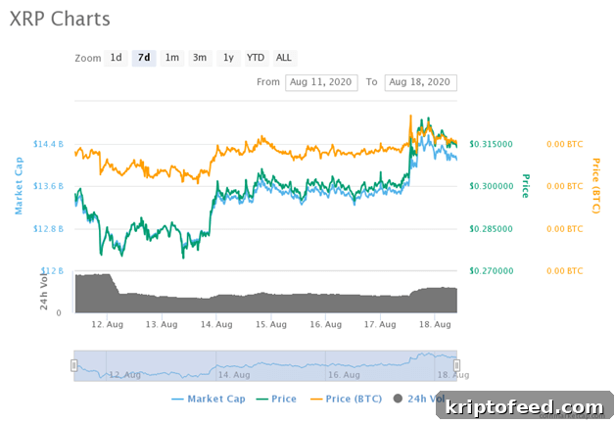Toggle Market Cap series in legend
The width and height of the screenshot is (615, 424).
[209, 399]
